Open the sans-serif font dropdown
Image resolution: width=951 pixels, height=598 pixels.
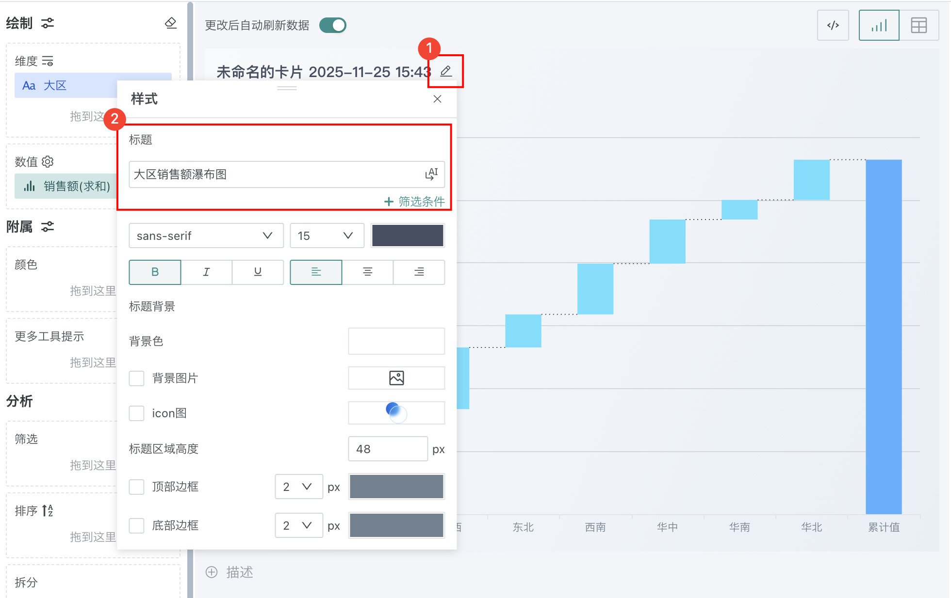click(x=206, y=236)
